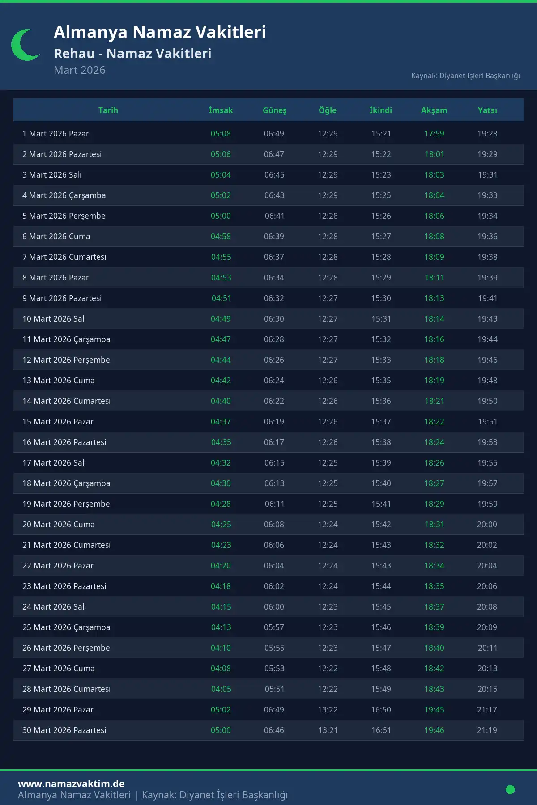
Task: Click İmsak time 05:08 on 1 Mart
Action: (x=221, y=134)
